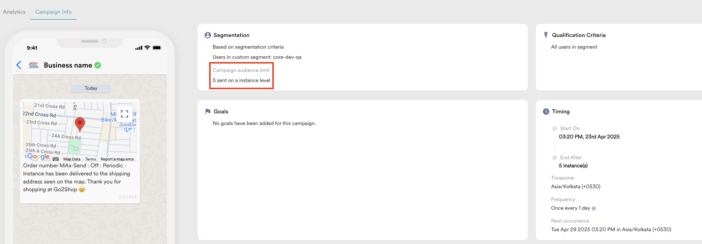702x244 pixels.
Task: Open the map Terms link
Action: click(x=90, y=159)
